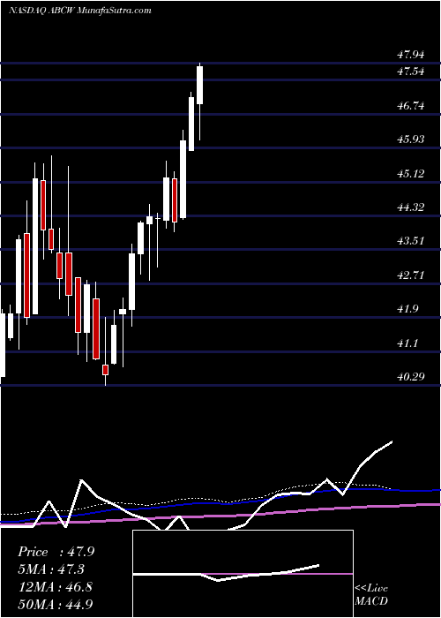Click inside the Live MACD inset chart
The image size is (441, 618).
coord(243,574)
